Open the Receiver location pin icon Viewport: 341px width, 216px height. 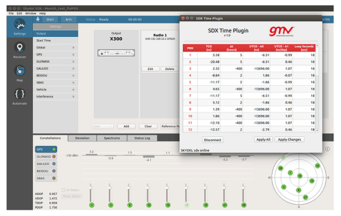20,47
